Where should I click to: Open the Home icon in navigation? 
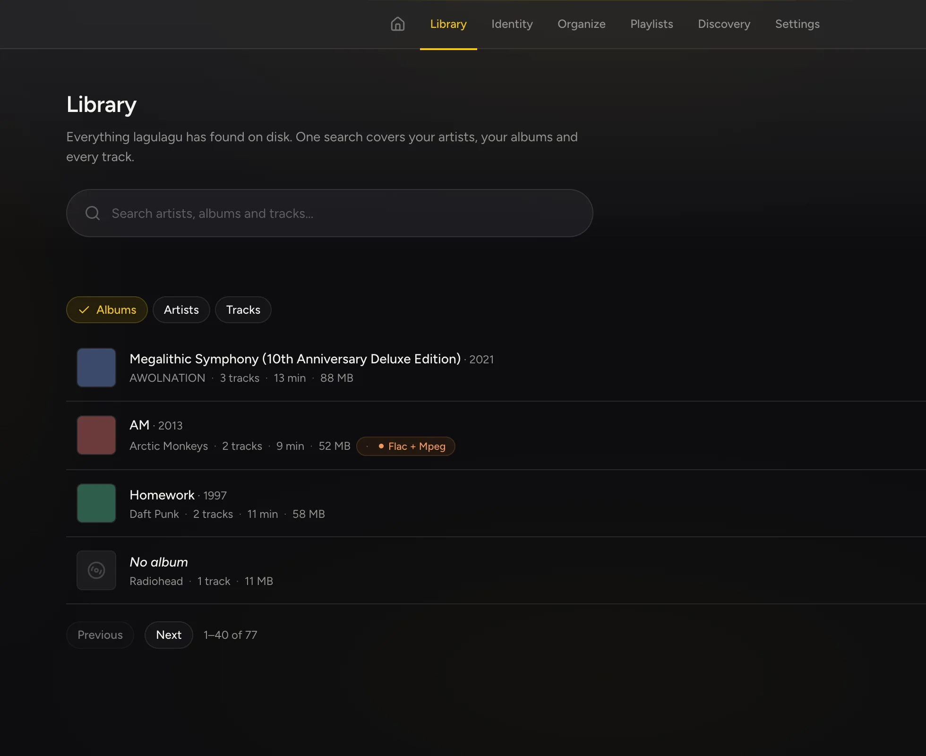(x=397, y=24)
